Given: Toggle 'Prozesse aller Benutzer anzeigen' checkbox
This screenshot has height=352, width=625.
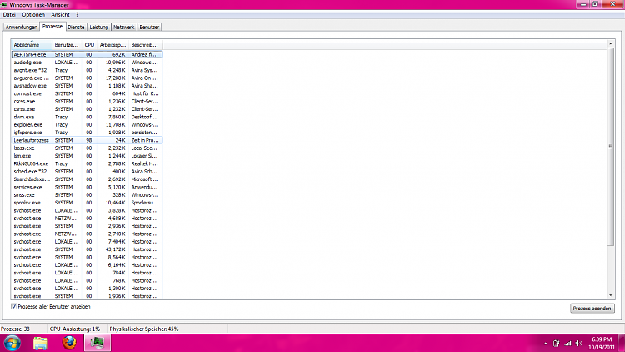Looking at the screenshot, I should pos(14,306).
